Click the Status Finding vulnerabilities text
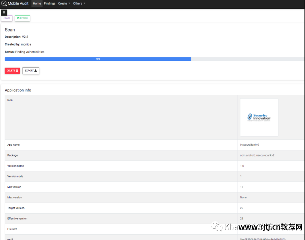Image resolution: width=305 pixels, height=240 pixels. (x=25, y=52)
